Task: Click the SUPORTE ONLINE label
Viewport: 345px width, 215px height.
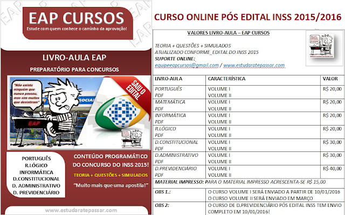Action: point(175,59)
